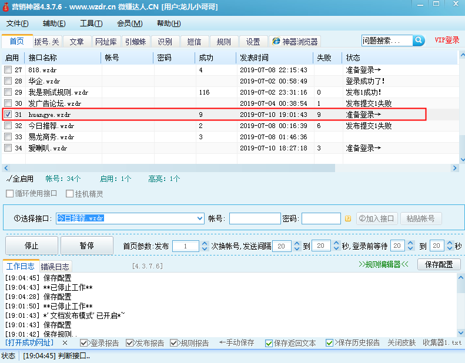465x363 pixels.
Task: Click the 暂停 button
Action: pyautogui.click(x=86, y=246)
